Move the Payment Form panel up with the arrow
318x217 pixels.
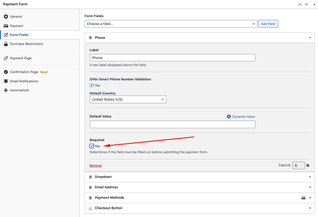tap(300, 4)
